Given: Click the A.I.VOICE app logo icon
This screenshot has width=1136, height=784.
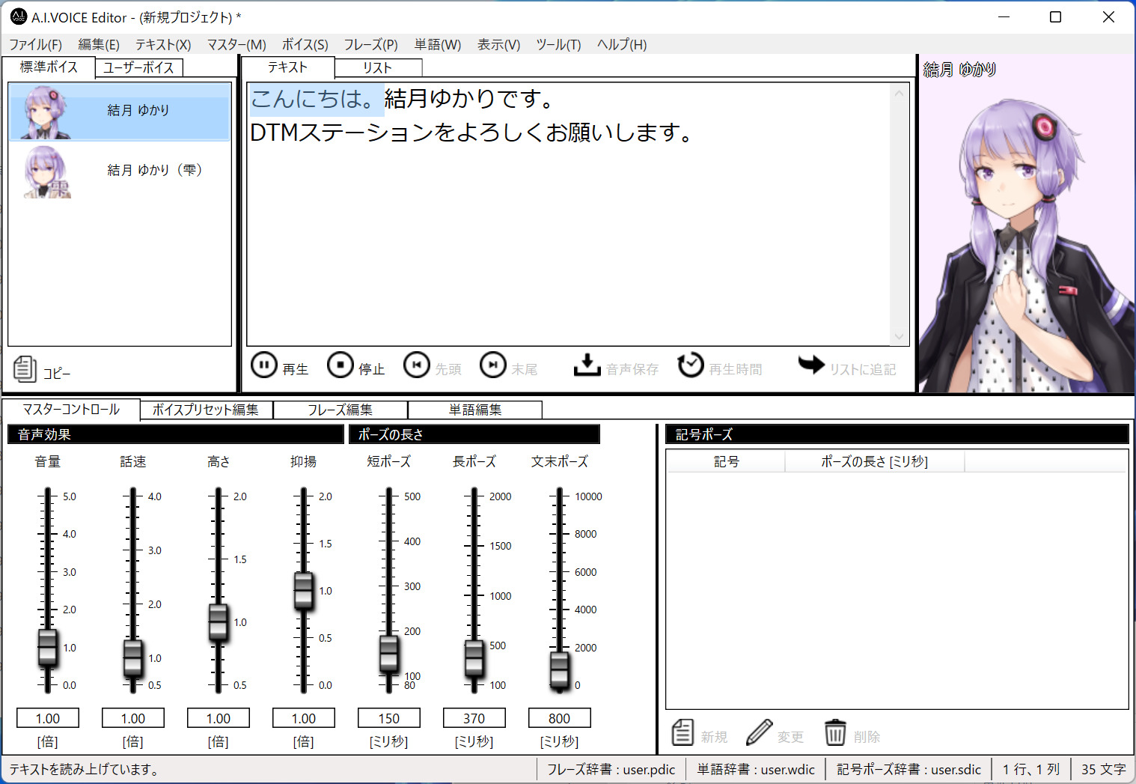Looking at the screenshot, I should click(19, 16).
